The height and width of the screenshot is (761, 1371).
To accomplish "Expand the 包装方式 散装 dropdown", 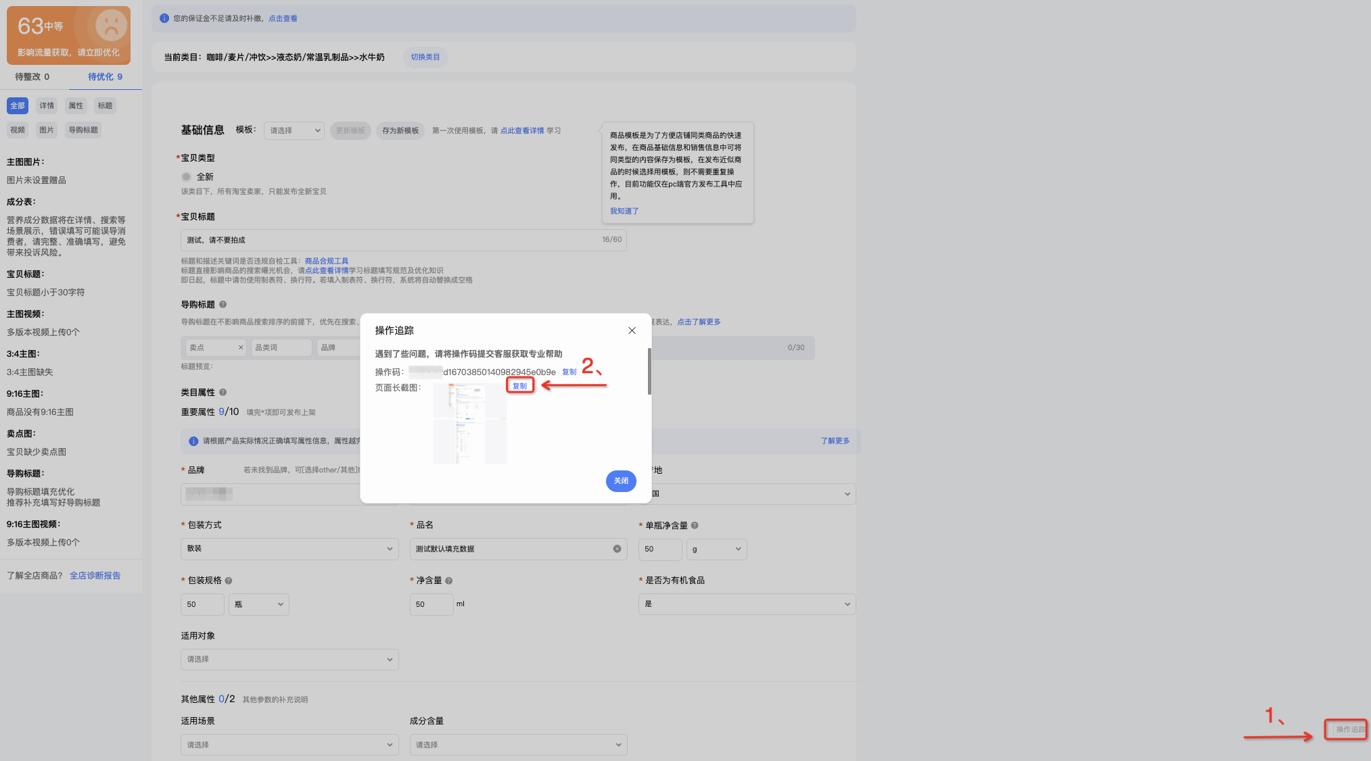I will pos(289,549).
